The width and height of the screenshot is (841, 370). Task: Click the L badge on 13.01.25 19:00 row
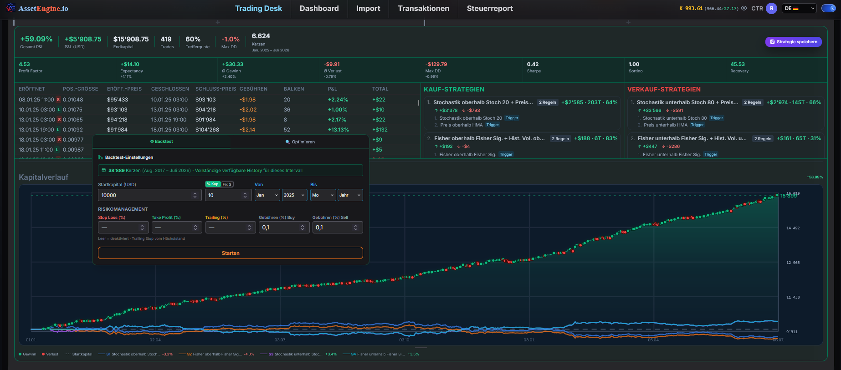coord(58,130)
